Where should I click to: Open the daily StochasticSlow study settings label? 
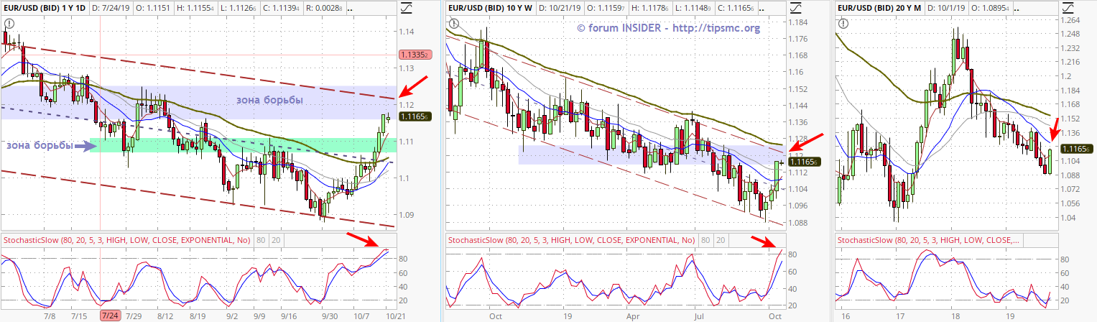(x=126, y=239)
